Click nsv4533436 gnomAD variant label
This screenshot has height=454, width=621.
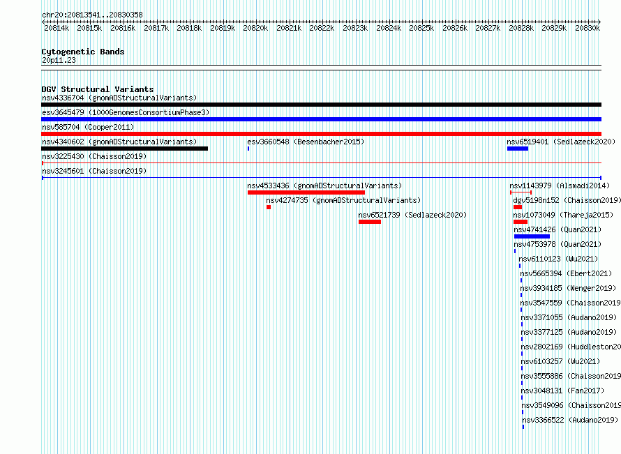(x=324, y=186)
